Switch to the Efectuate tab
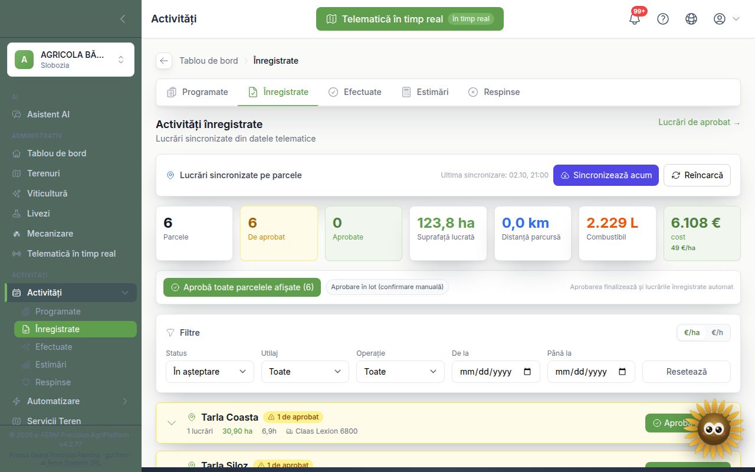 [355, 92]
